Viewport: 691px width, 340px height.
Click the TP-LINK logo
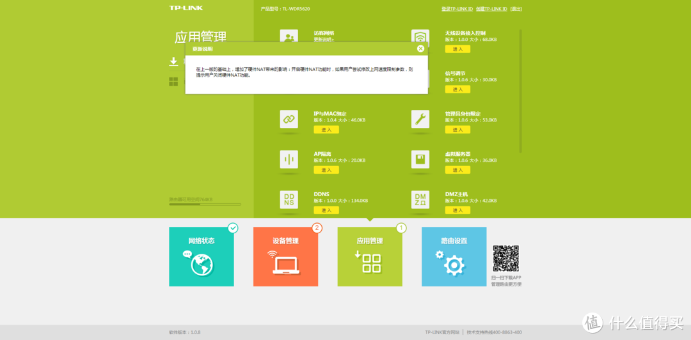(186, 8)
